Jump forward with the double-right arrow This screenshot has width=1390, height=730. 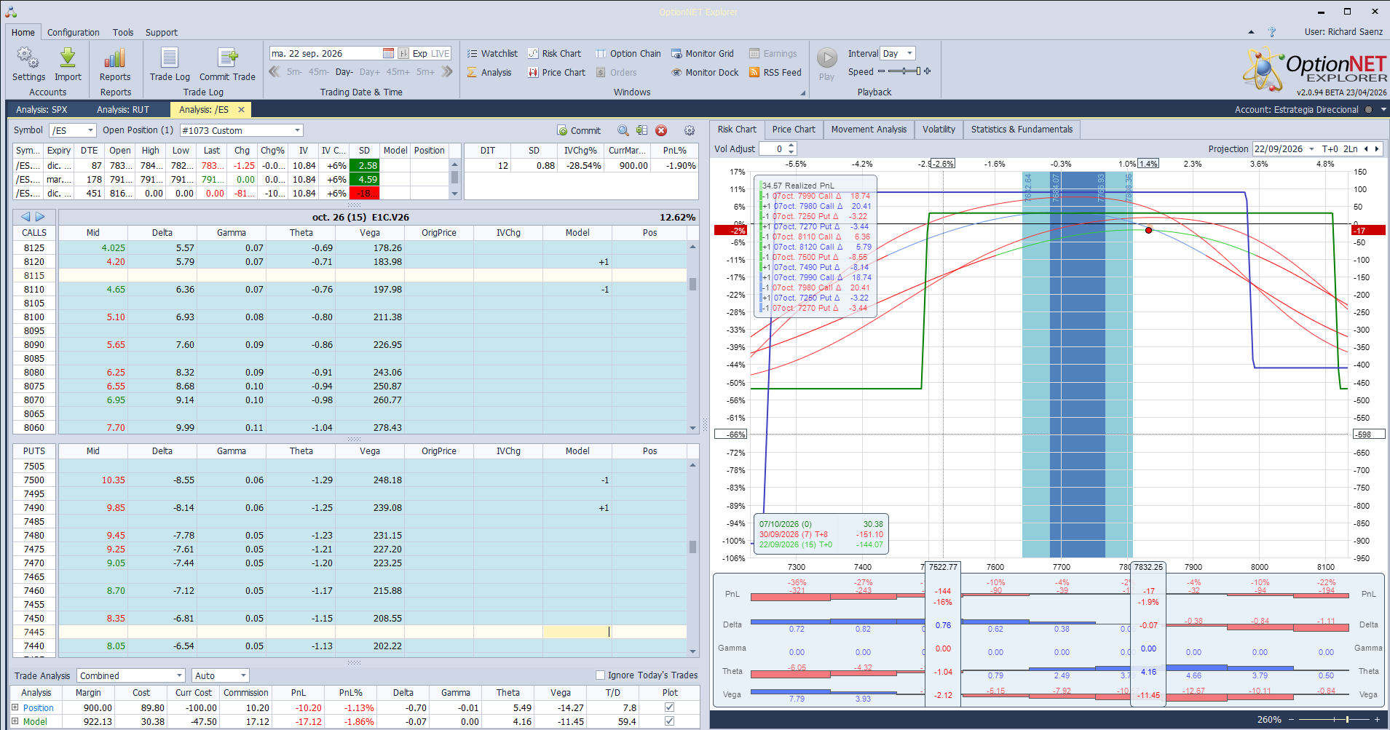click(447, 71)
